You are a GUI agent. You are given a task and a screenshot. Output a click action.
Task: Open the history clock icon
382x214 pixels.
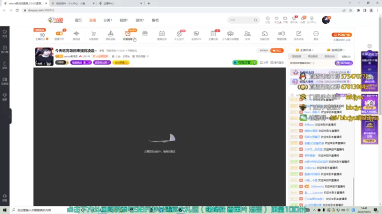coord(267,19)
